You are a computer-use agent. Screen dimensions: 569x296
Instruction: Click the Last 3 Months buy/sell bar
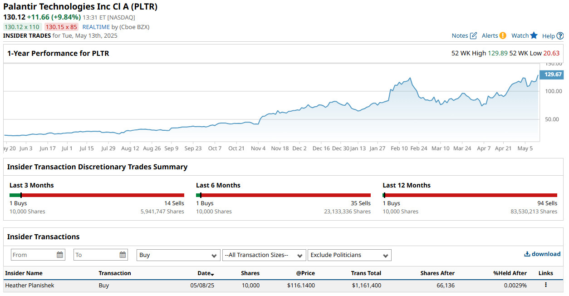click(97, 195)
